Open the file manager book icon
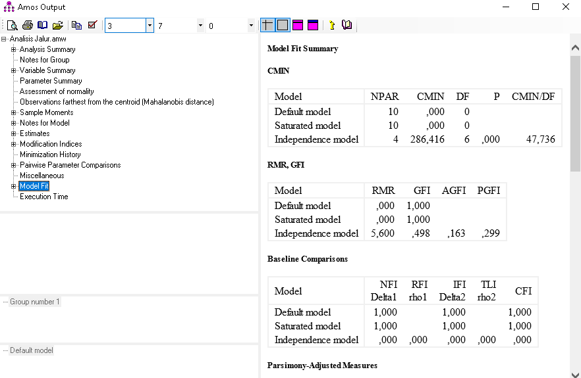 (42, 25)
